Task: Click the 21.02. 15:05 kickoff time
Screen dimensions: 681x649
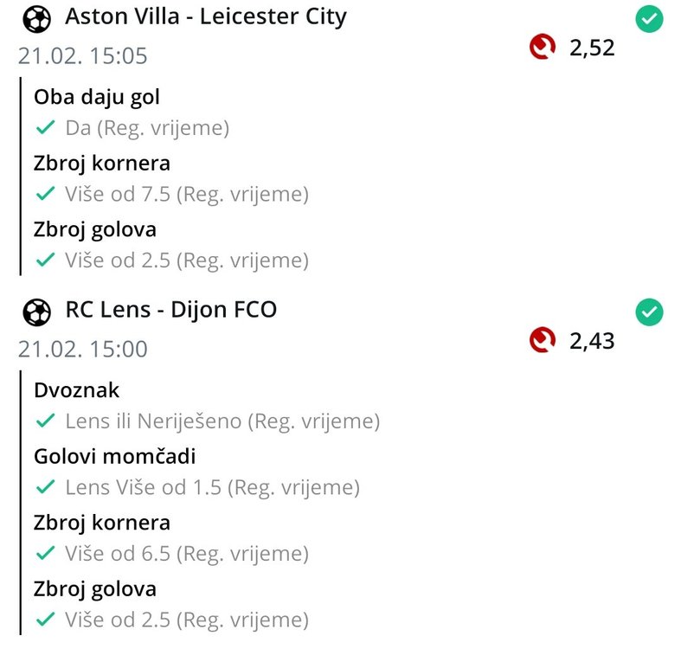Action: pyautogui.click(x=83, y=56)
